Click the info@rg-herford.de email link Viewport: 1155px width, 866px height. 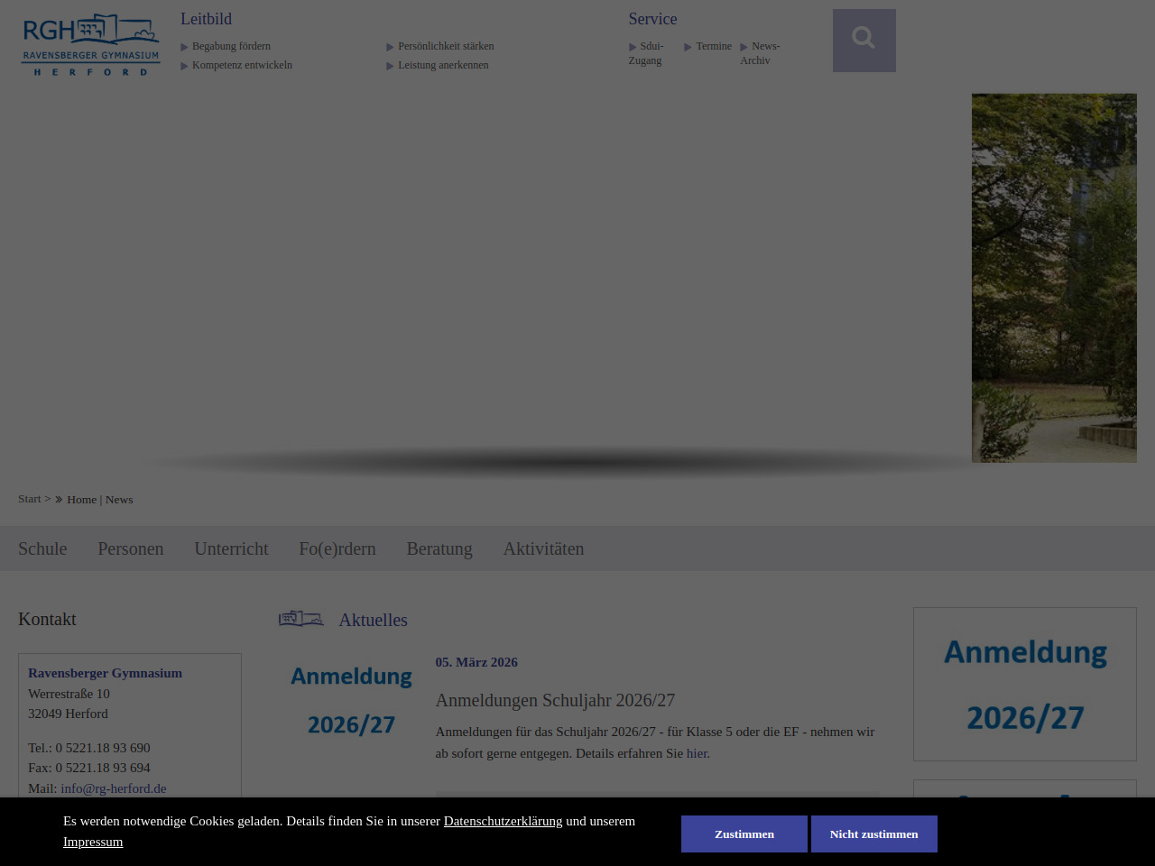(114, 788)
